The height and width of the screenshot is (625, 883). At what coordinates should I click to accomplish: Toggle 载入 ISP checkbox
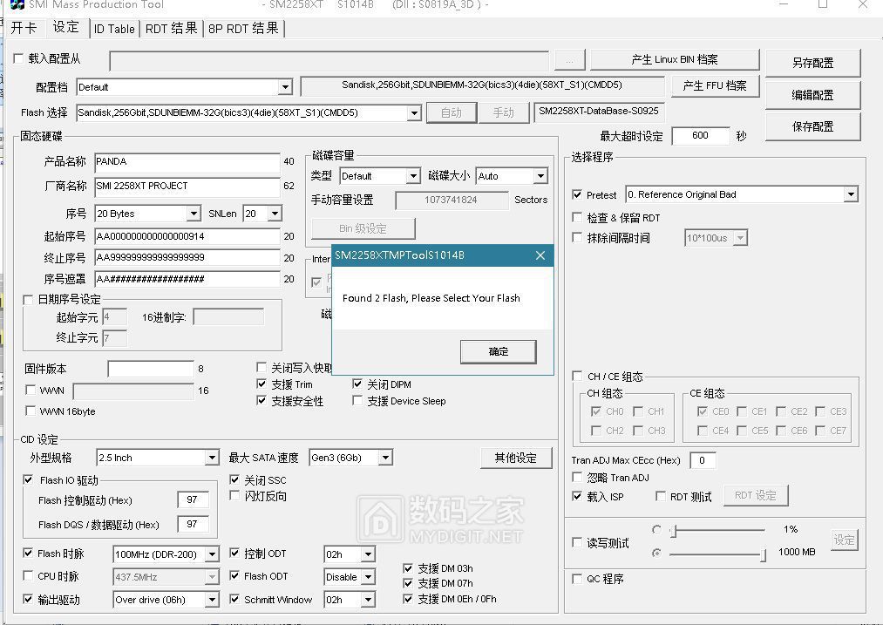point(577,496)
